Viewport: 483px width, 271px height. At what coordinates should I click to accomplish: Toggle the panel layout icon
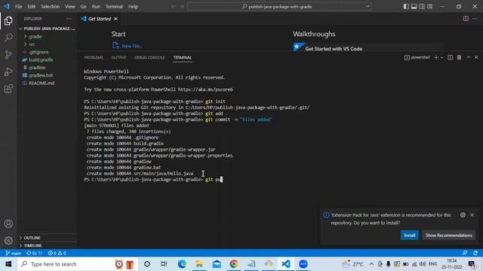(414, 7)
